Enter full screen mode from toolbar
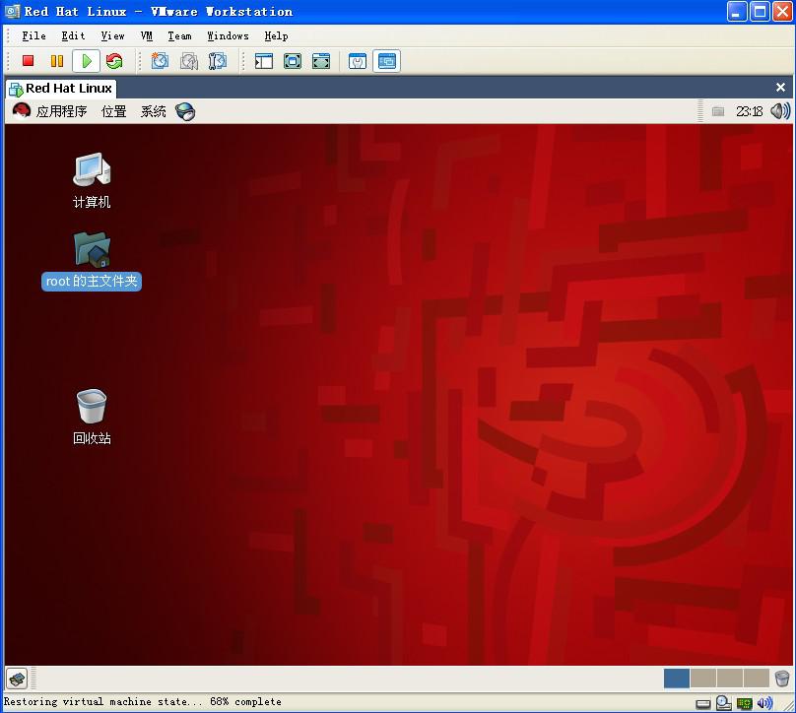The width and height of the screenshot is (796, 713). [293, 61]
